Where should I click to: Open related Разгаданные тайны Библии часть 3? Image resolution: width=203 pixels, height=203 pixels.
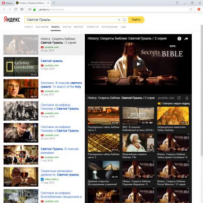tap(104, 143)
